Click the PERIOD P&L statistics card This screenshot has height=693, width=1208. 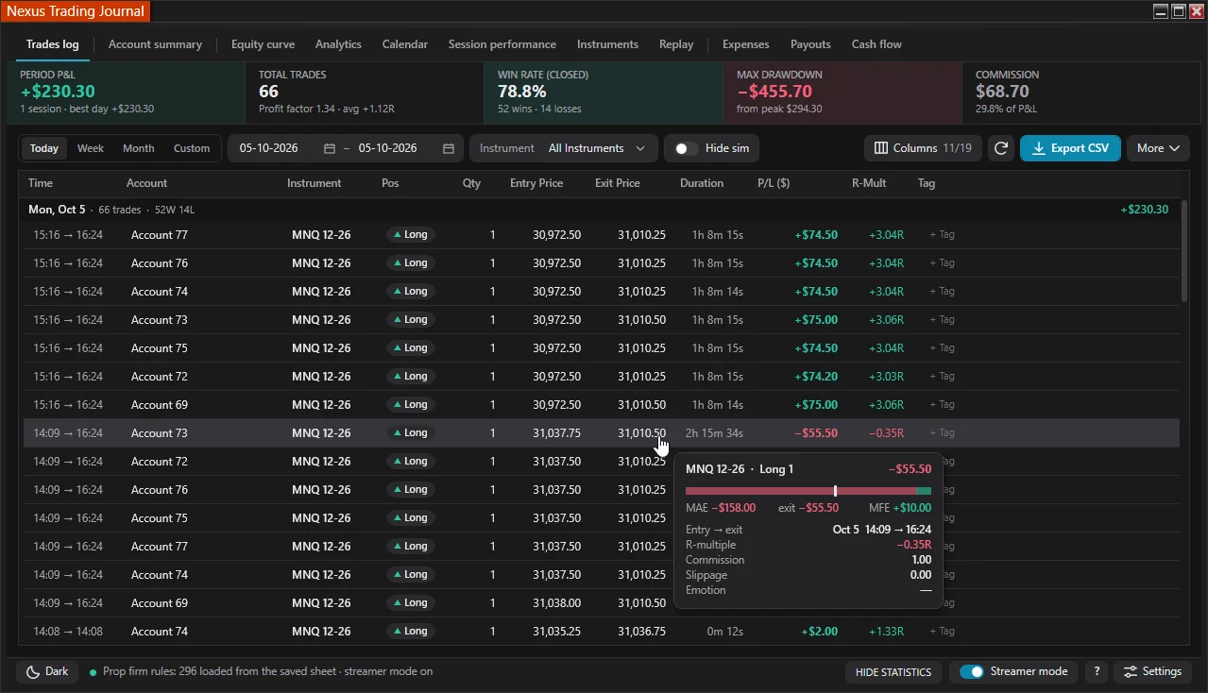(126, 93)
